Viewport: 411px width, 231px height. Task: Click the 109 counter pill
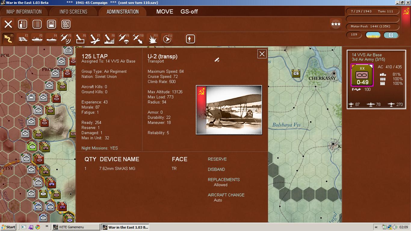point(354,35)
